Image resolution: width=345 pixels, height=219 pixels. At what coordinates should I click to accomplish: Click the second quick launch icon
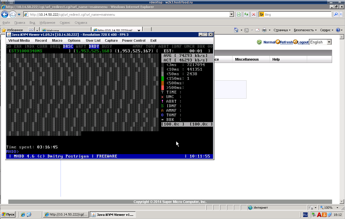(29, 214)
